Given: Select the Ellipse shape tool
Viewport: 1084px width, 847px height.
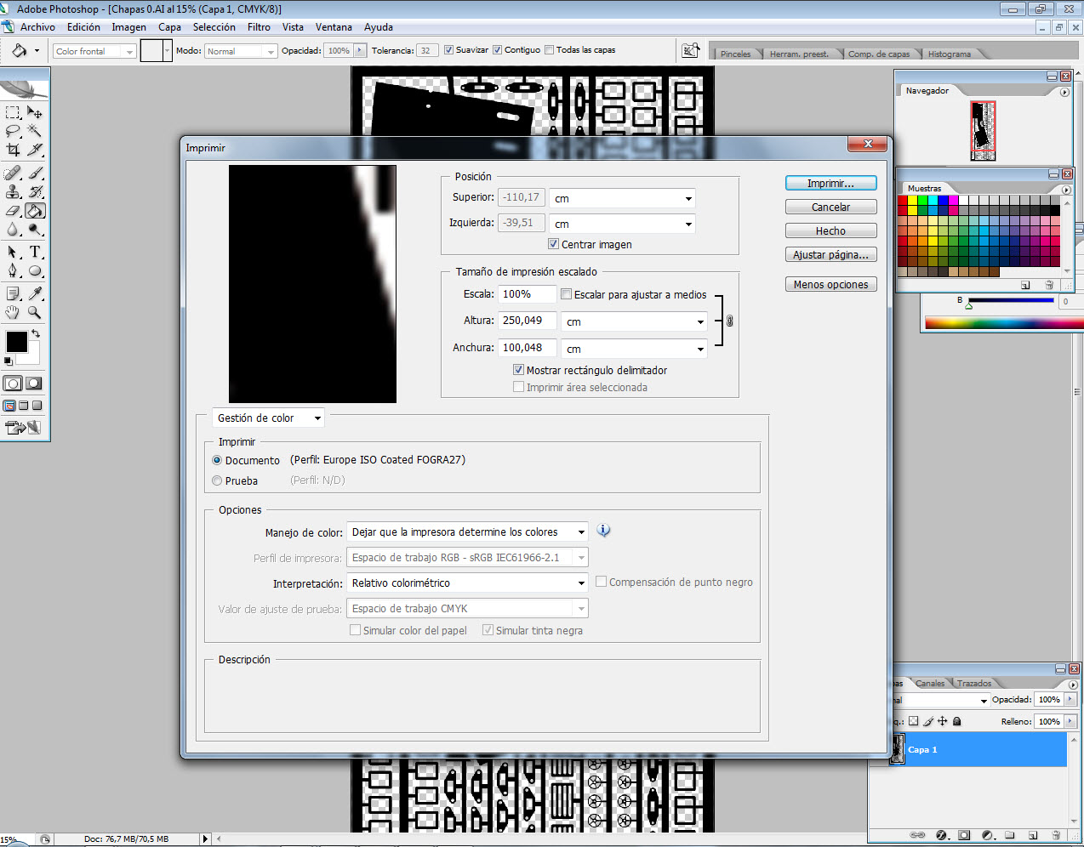Looking at the screenshot, I should (x=35, y=270).
